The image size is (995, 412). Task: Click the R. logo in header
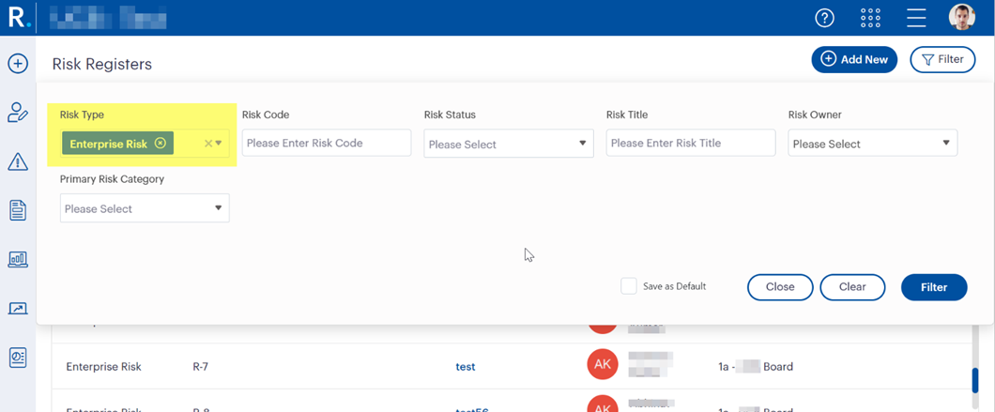pos(19,17)
